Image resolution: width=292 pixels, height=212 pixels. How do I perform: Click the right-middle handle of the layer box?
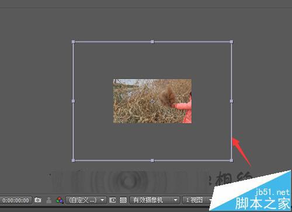point(231,101)
